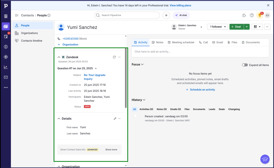
Task: Collapse Question #7 ticket details
Action: (96, 68)
